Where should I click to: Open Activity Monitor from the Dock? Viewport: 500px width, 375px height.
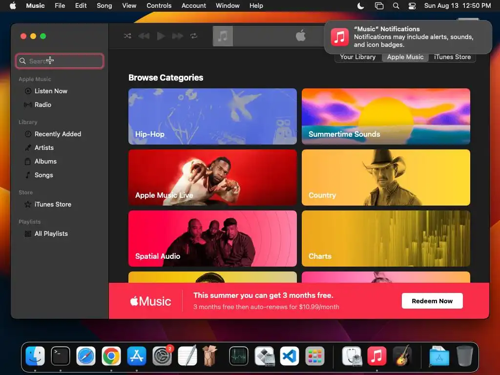(238, 356)
